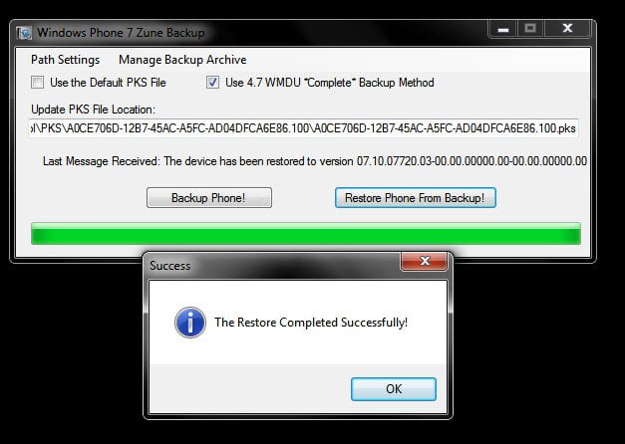Click the Backup Phone! button
Screen dimensions: 625x444
[209, 198]
